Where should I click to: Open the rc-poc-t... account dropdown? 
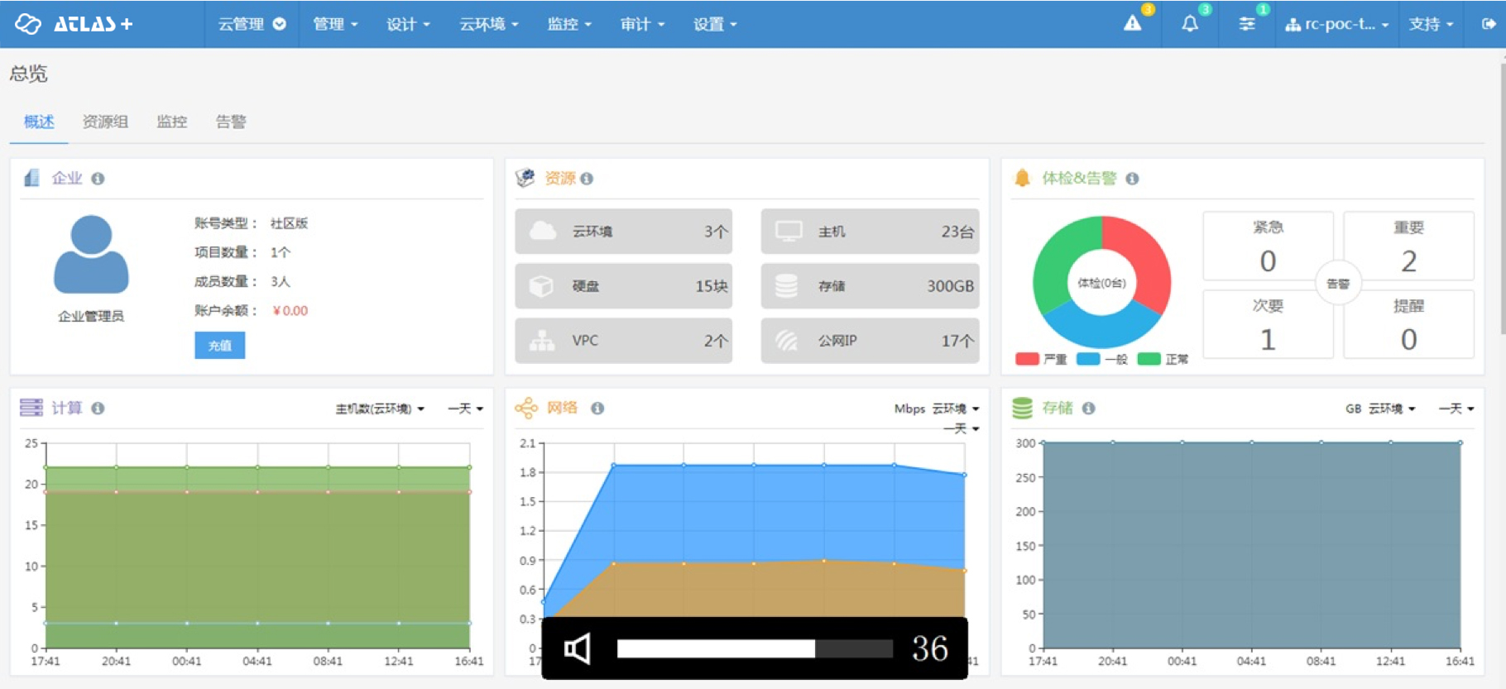pyautogui.click(x=1336, y=24)
